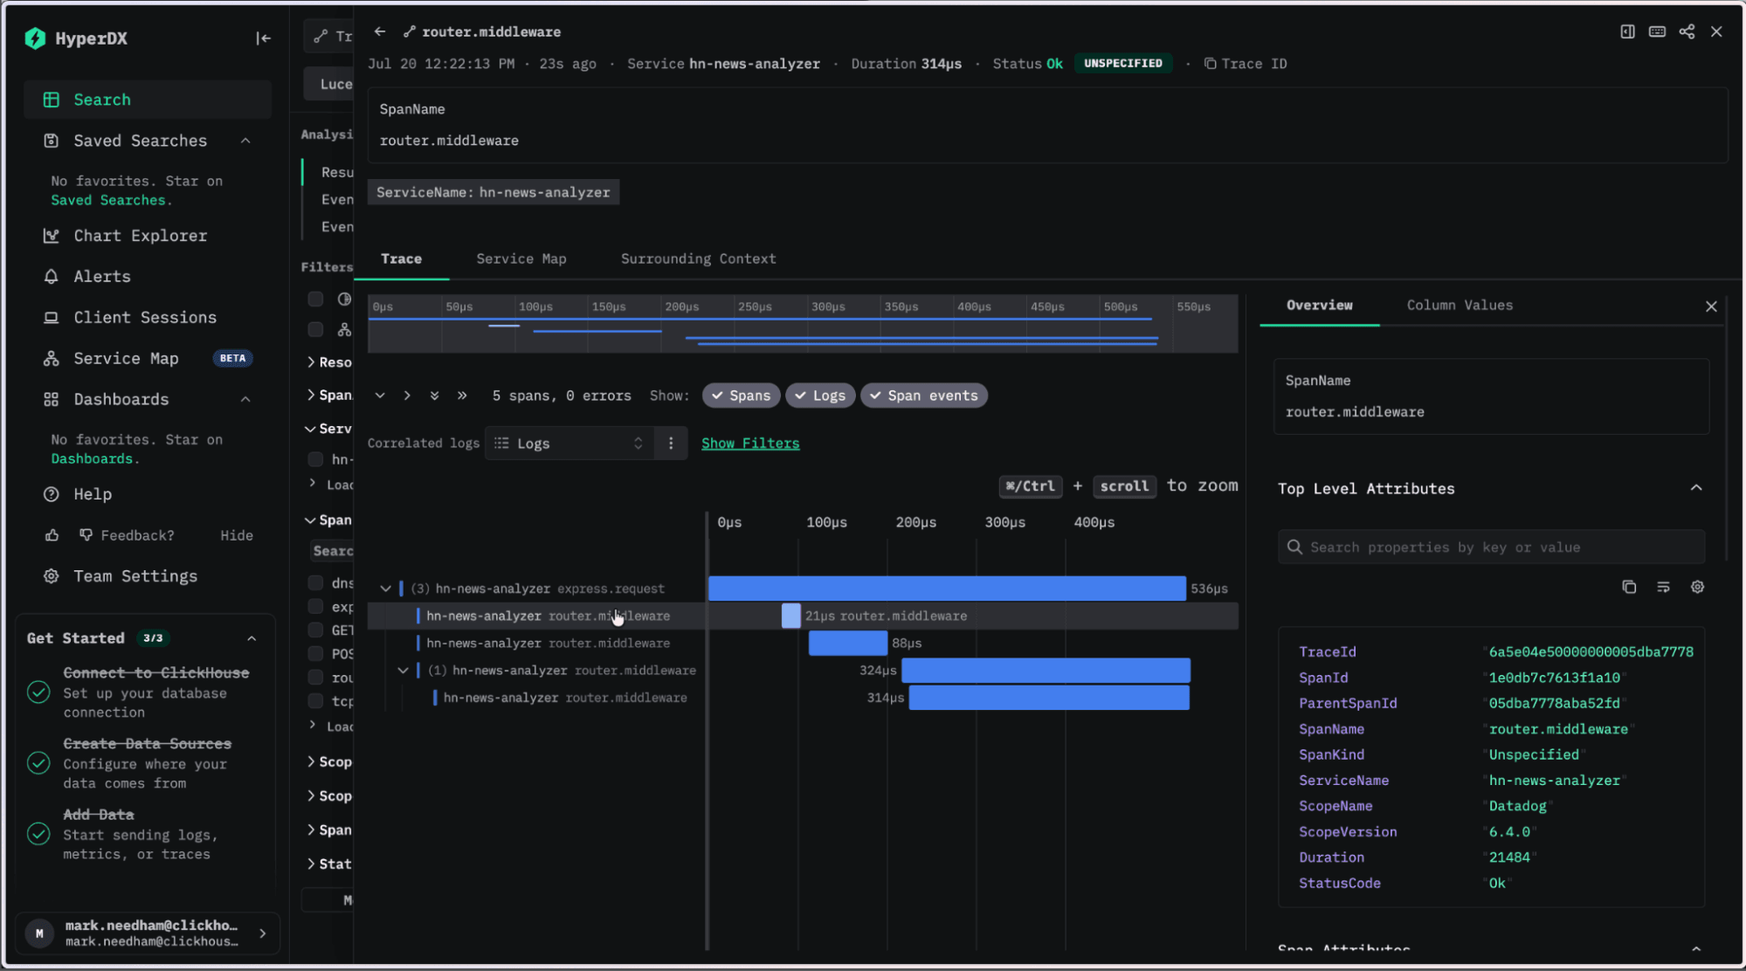Collapse all spans double chevron right
This screenshot has width=1746, height=971.
[462, 396]
